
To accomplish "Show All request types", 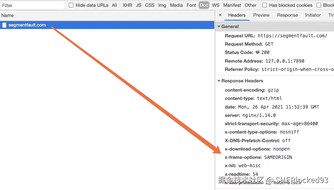I will click(114, 5).
